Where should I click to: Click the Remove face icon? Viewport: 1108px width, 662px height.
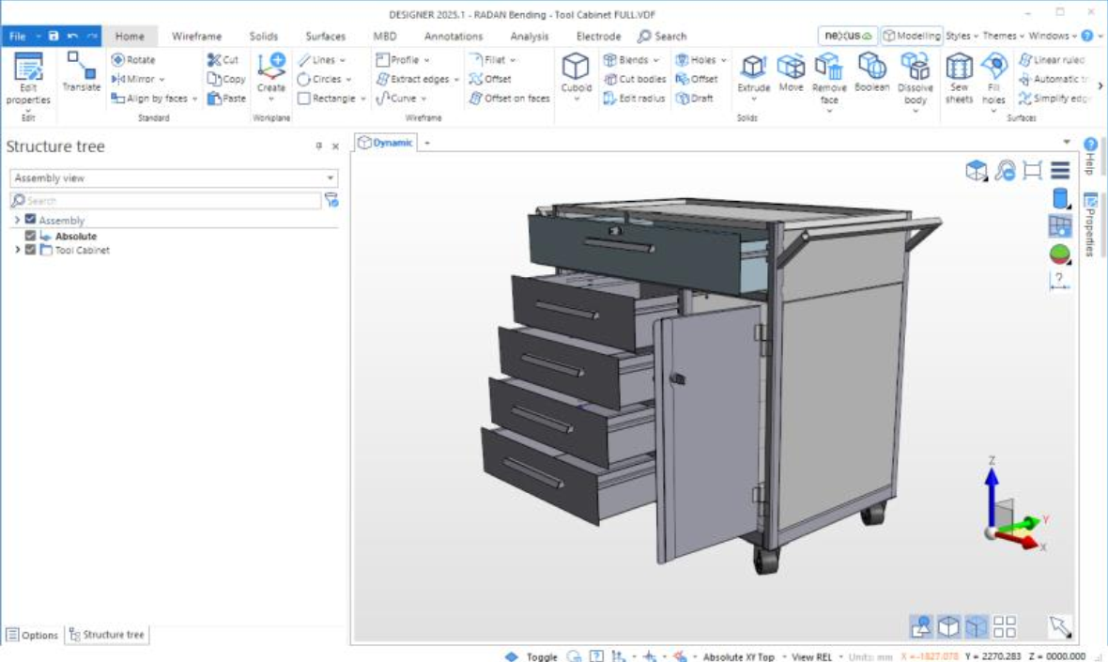[828, 67]
